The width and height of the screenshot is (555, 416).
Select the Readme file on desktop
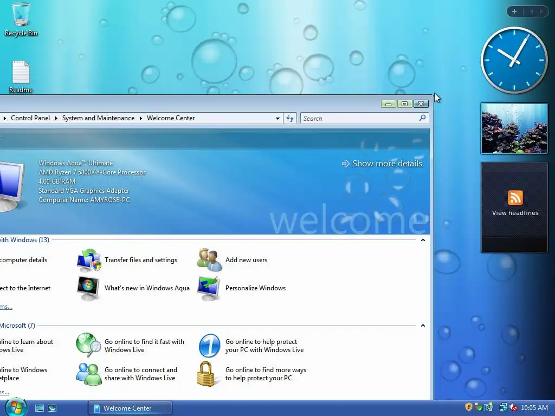21,77
